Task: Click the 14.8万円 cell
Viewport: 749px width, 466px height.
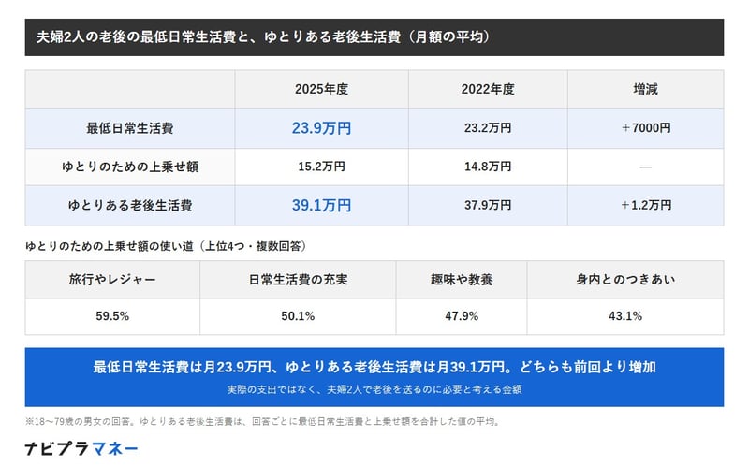Action: tap(488, 167)
